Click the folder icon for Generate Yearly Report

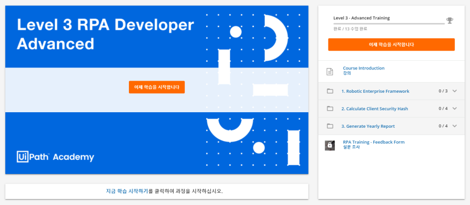[330, 126]
